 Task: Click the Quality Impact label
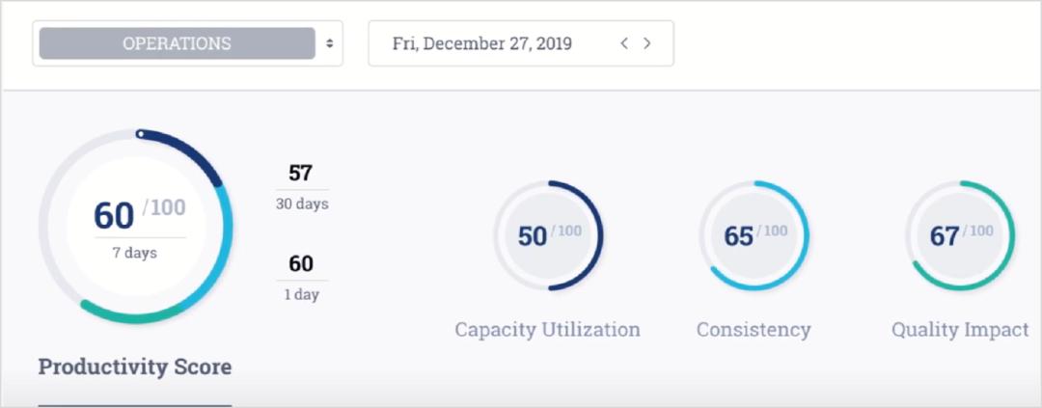coord(960,330)
